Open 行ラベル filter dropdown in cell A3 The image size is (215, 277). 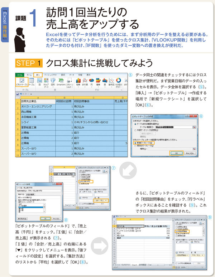pos(143,226)
